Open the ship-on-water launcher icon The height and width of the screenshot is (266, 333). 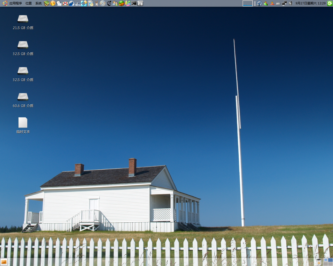[78, 3]
